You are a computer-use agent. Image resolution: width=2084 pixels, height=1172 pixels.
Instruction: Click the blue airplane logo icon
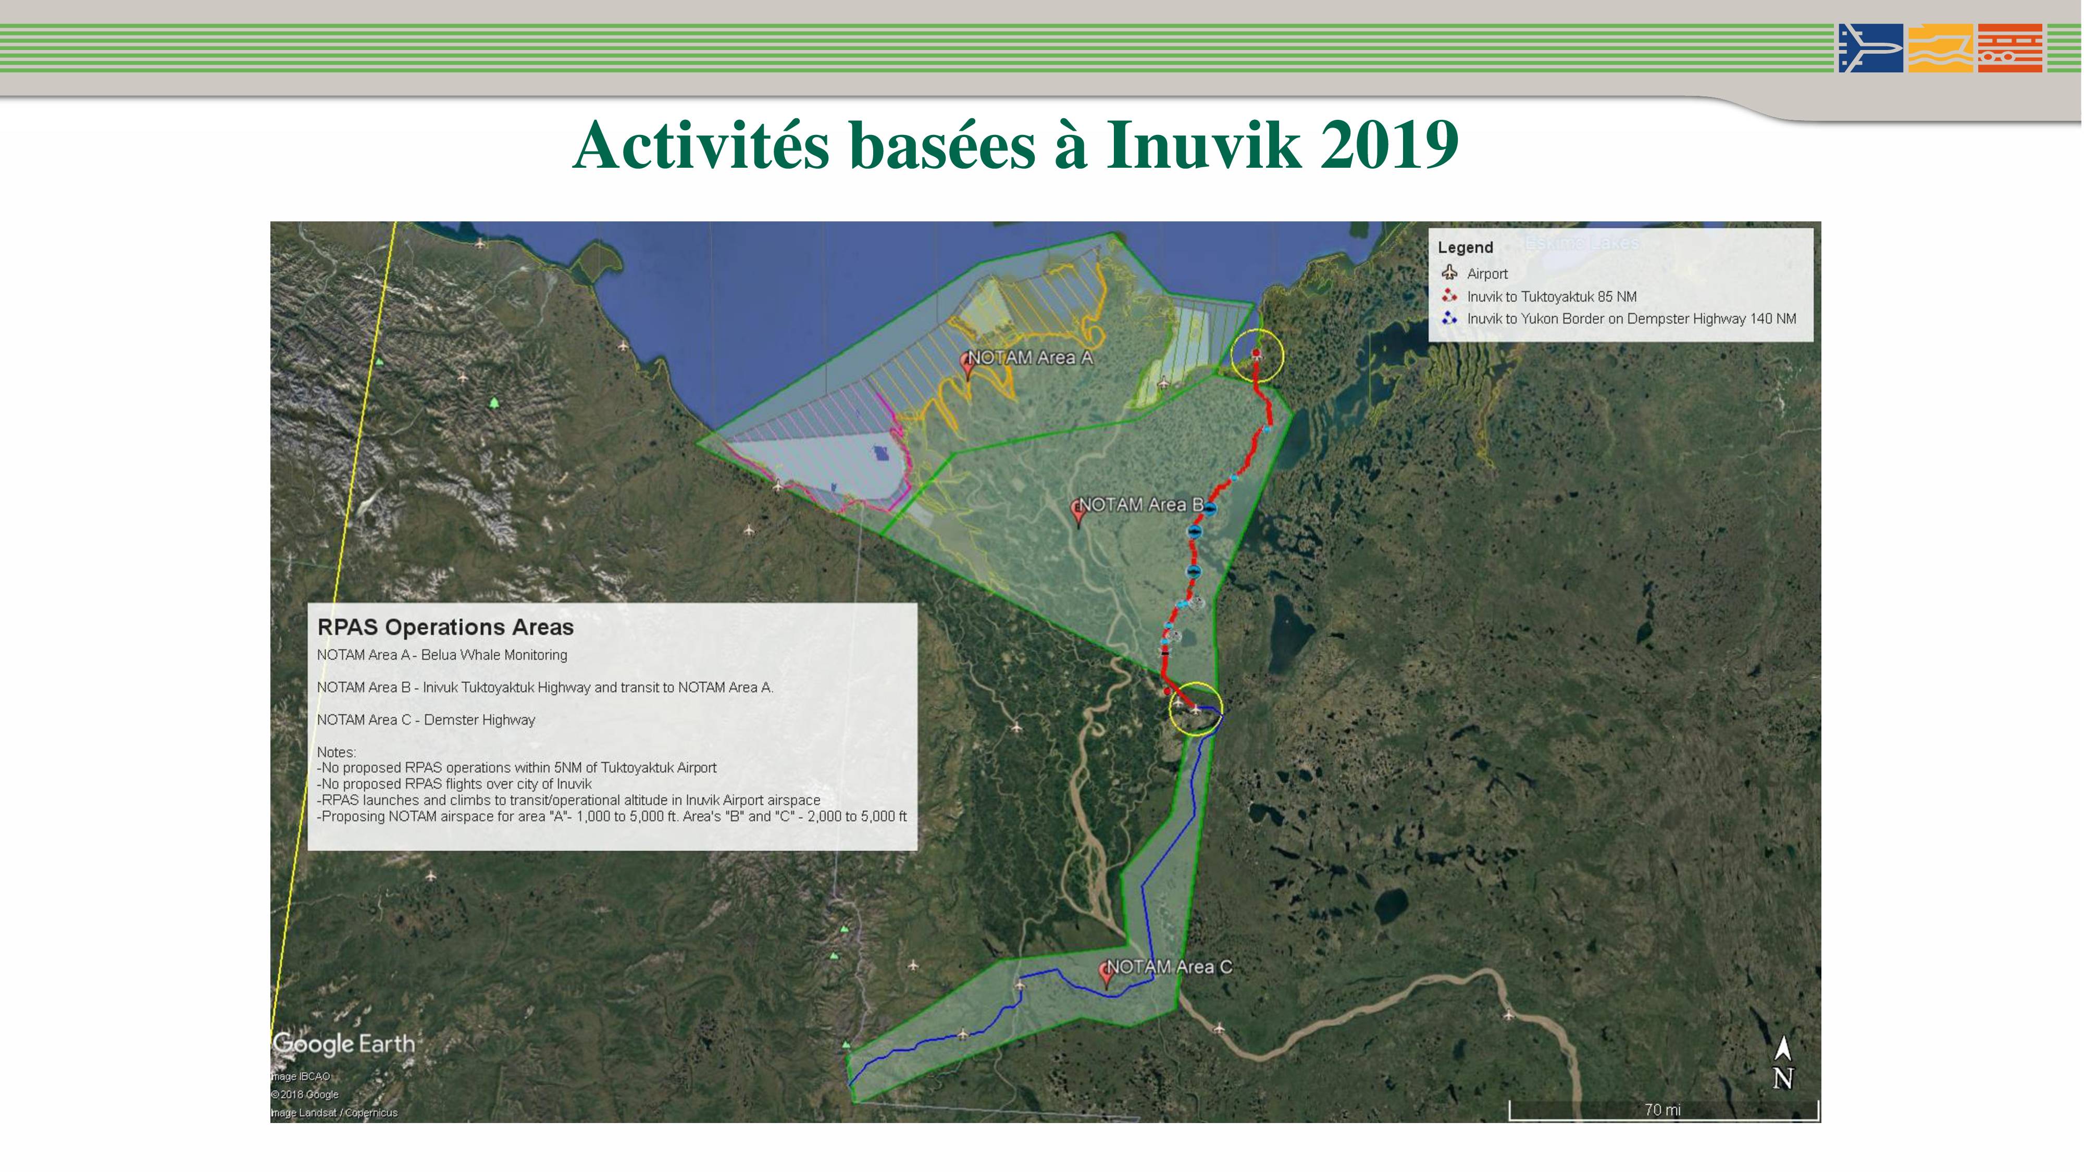click(1870, 48)
